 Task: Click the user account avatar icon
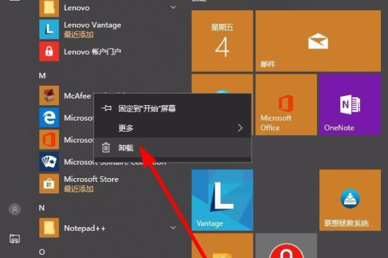pyautogui.click(x=15, y=210)
